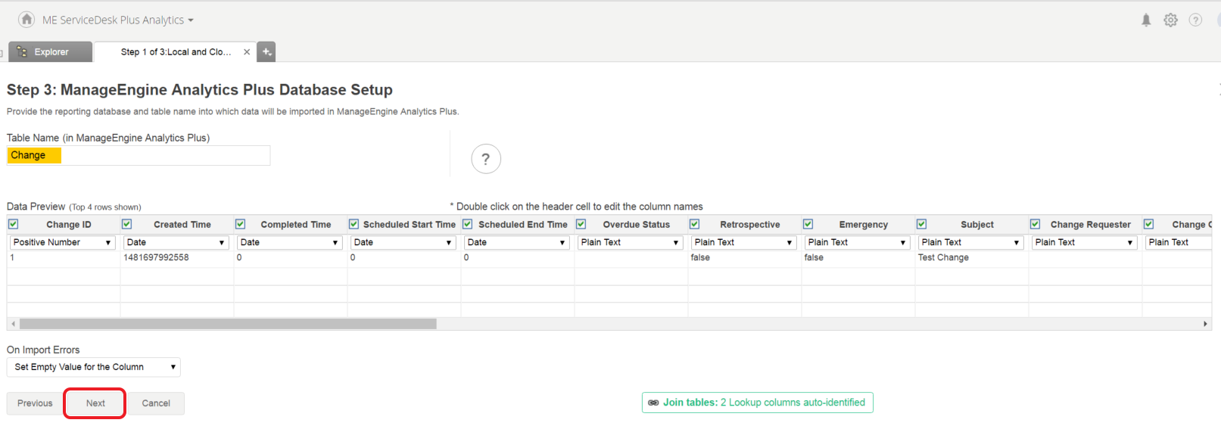Click the home icon in header
The height and width of the screenshot is (426, 1221).
(x=26, y=20)
